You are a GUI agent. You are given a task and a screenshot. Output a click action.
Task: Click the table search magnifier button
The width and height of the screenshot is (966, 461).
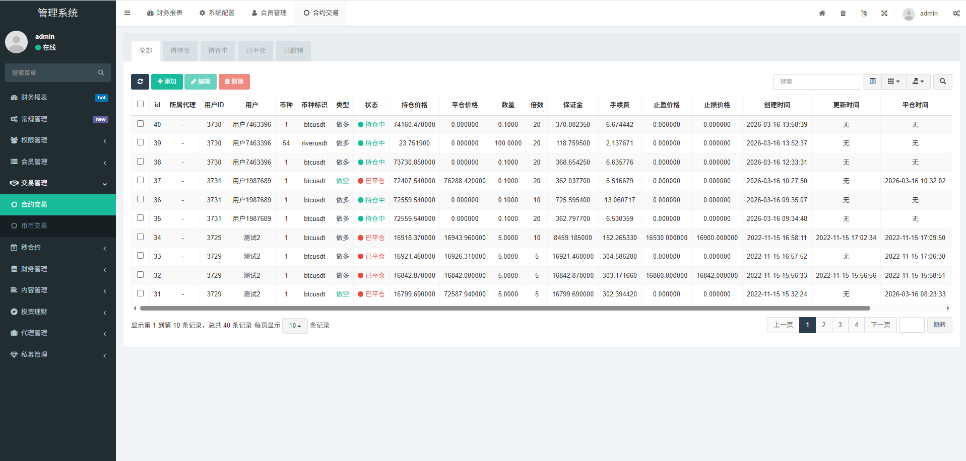click(942, 82)
